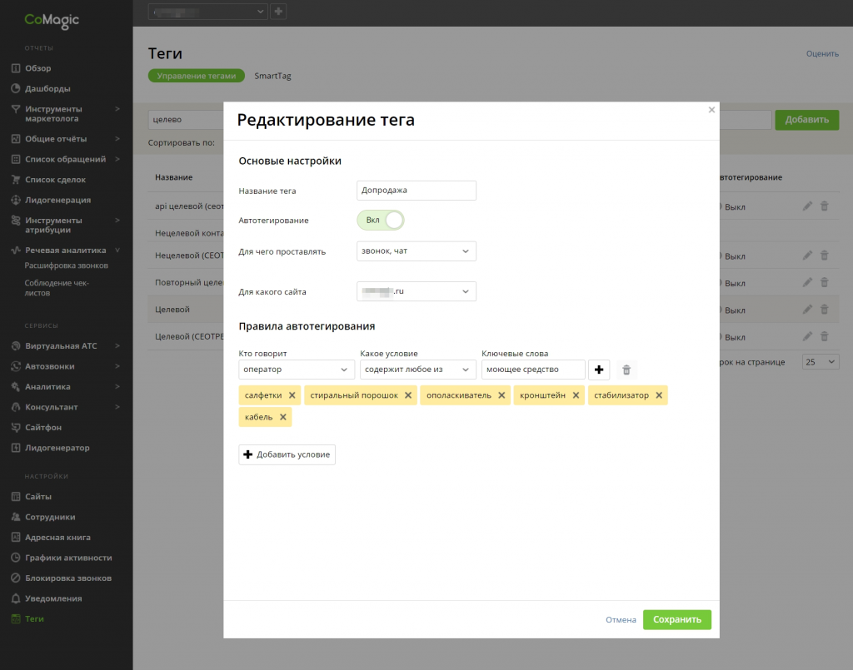Click the Сохранить button
Image resolution: width=853 pixels, height=670 pixels.
click(677, 619)
